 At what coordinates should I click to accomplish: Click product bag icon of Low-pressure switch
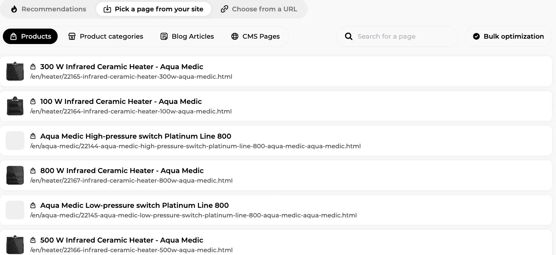click(x=33, y=205)
